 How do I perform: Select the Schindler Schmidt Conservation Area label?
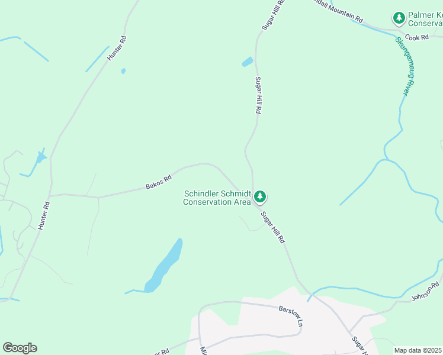[x=217, y=198]
